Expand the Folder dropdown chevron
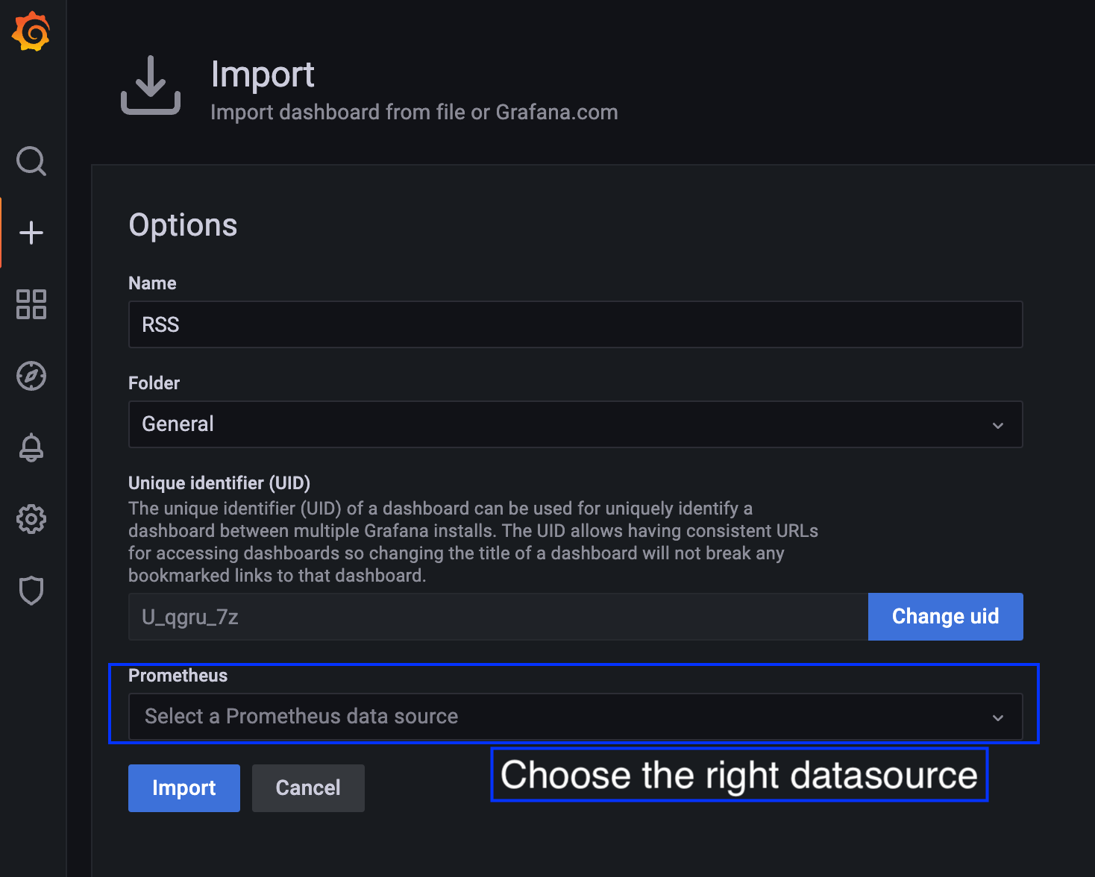The image size is (1095, 877). pyautogui.click(x=997, y=425)
